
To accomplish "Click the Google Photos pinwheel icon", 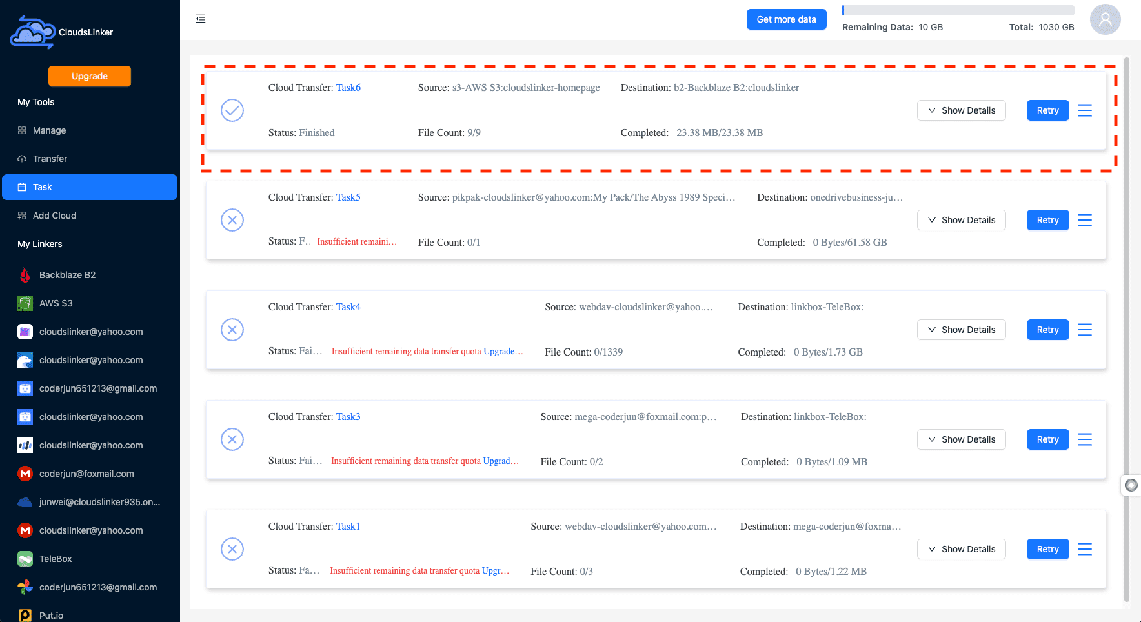I will point(25,587).
